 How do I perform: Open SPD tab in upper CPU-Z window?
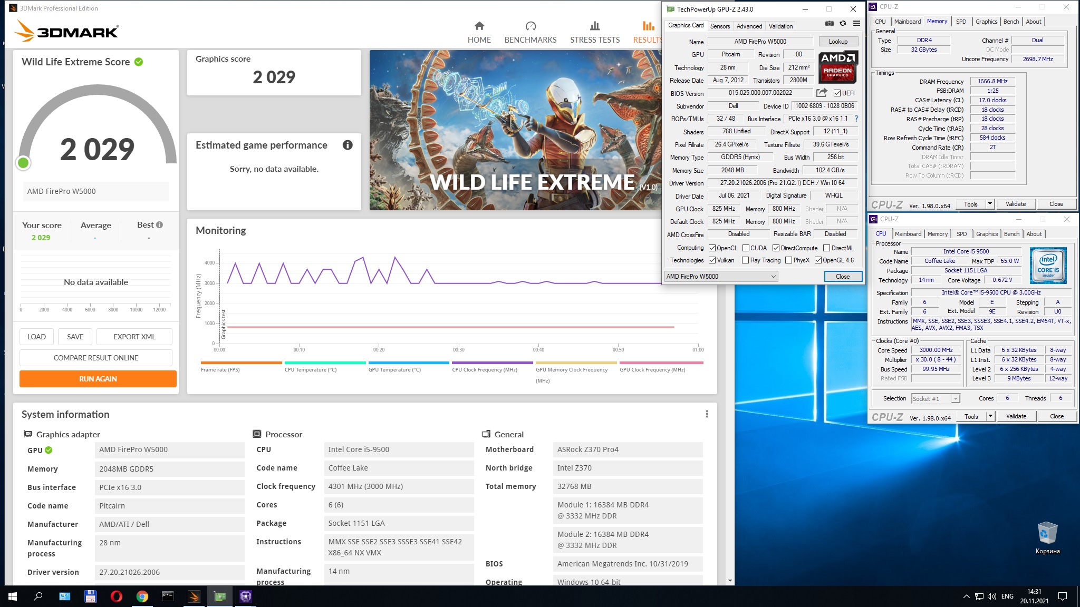(961, 22)
